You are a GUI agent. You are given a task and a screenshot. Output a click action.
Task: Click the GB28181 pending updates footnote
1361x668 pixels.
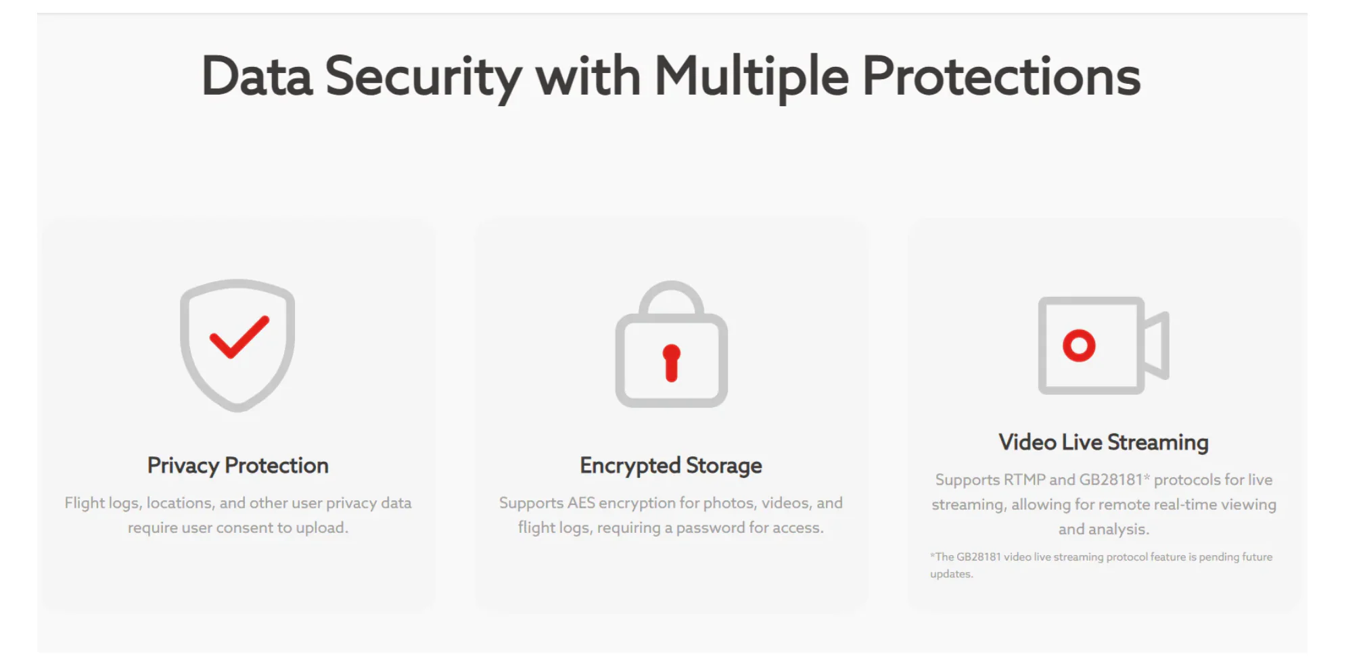[x=1101, y=565]
